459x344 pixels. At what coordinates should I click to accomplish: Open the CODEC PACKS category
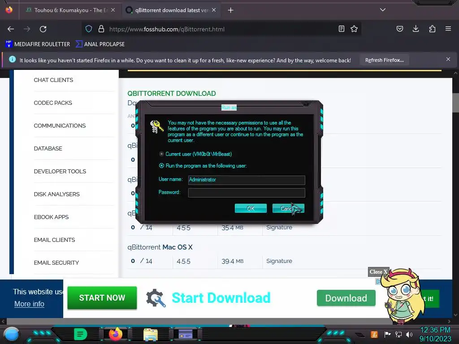point(53,103)
